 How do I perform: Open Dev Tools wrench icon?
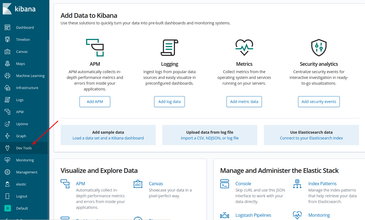point(7,148)
